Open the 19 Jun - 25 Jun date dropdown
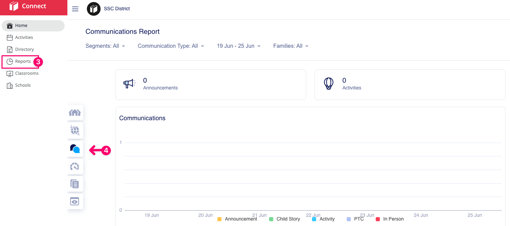Viewport: 510px width, 226px height. [239, 46]
